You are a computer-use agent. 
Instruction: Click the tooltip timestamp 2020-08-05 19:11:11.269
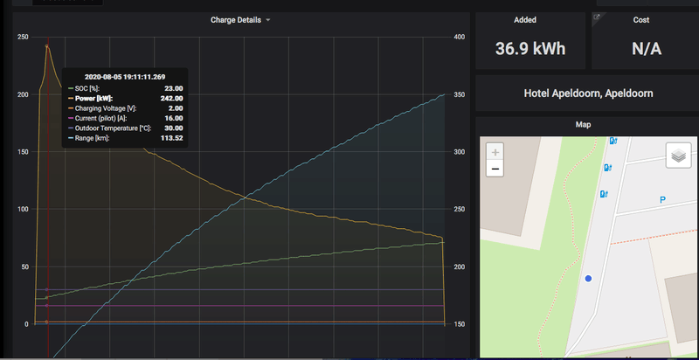[125, 77]
